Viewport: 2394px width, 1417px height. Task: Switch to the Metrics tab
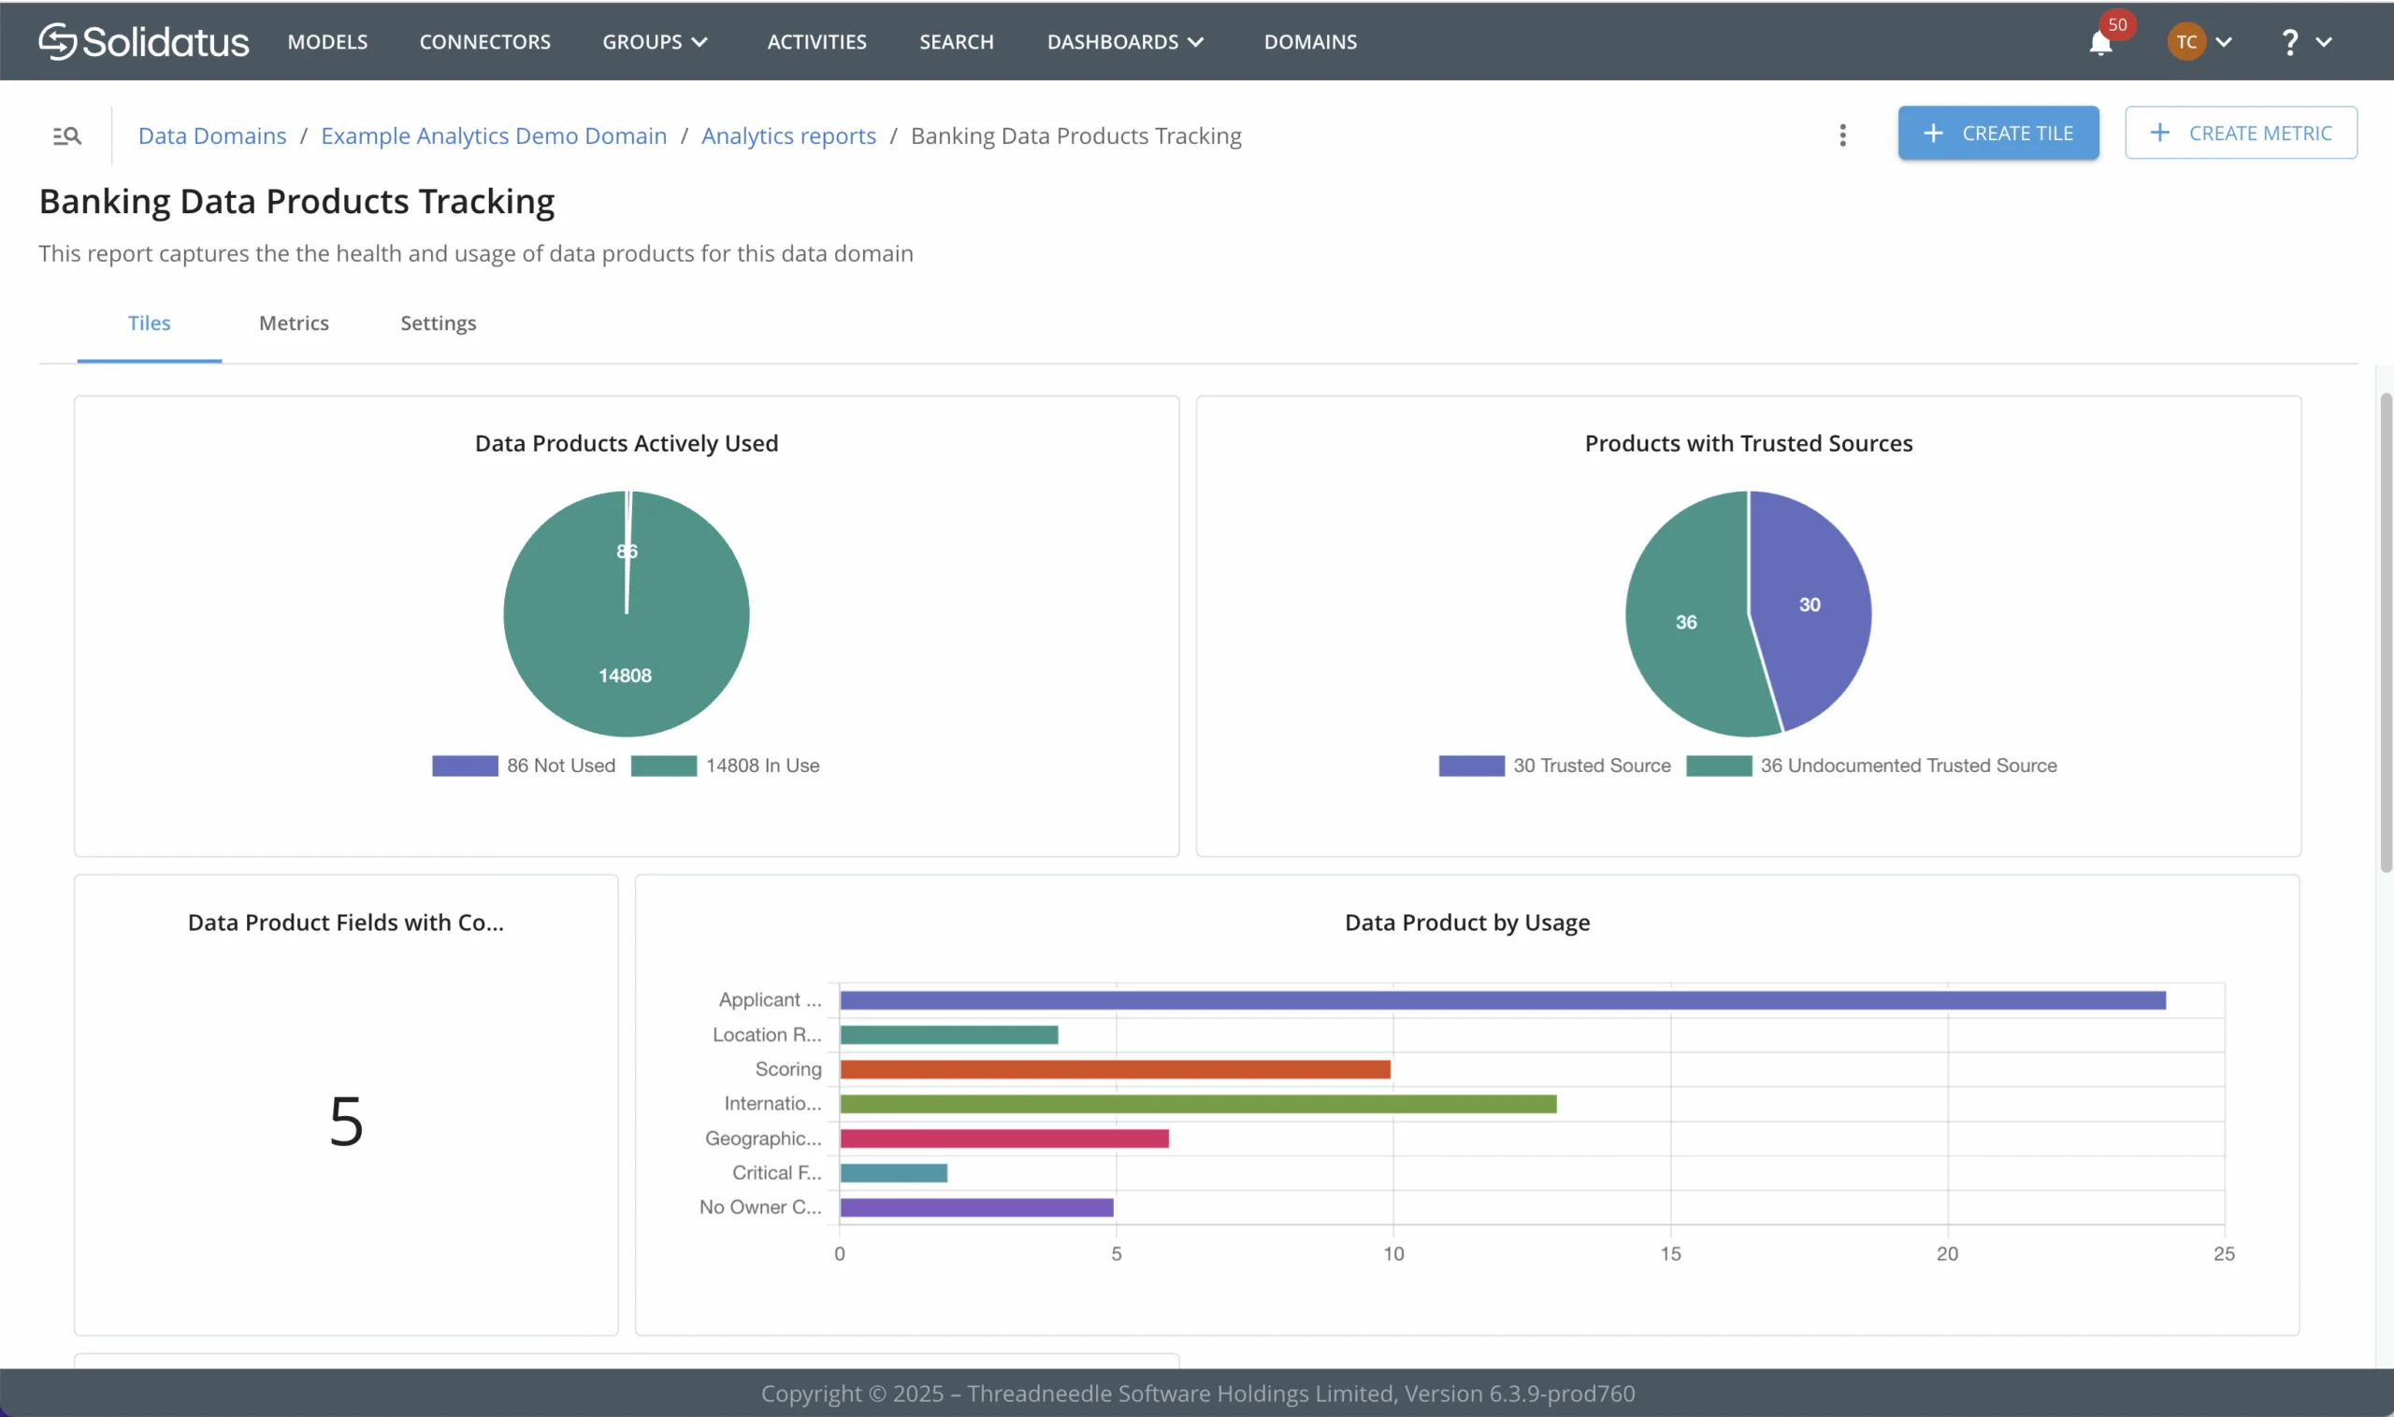pyautogui.click(x=294, y=322)
